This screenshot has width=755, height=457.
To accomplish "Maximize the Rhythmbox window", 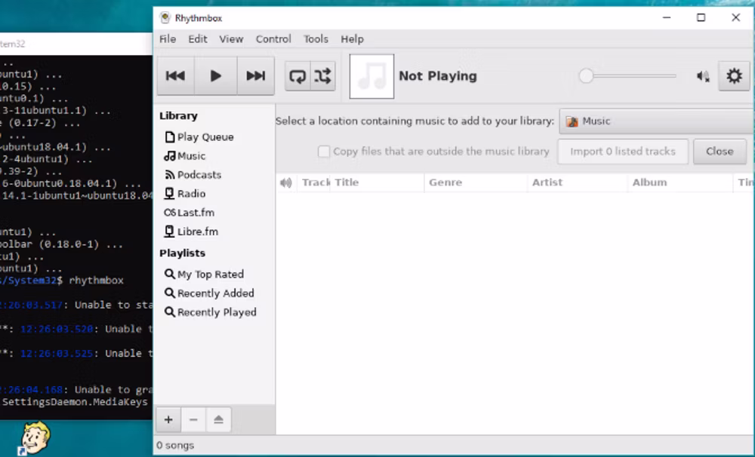I will click(701, 18).
